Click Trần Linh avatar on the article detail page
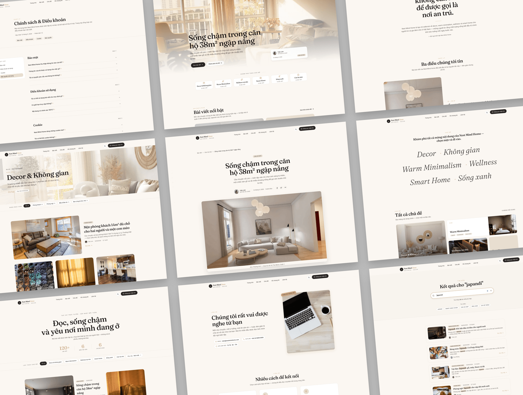This screenshot has height=395, width=523. [237, 191]
